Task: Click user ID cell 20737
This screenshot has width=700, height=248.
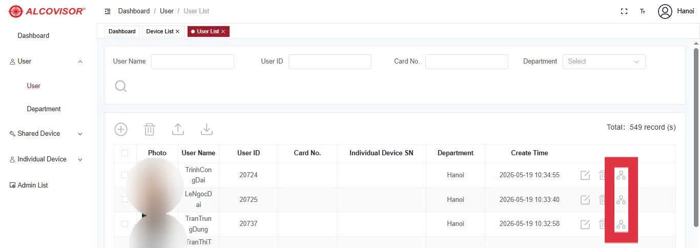Action: [x=249, y=224]
